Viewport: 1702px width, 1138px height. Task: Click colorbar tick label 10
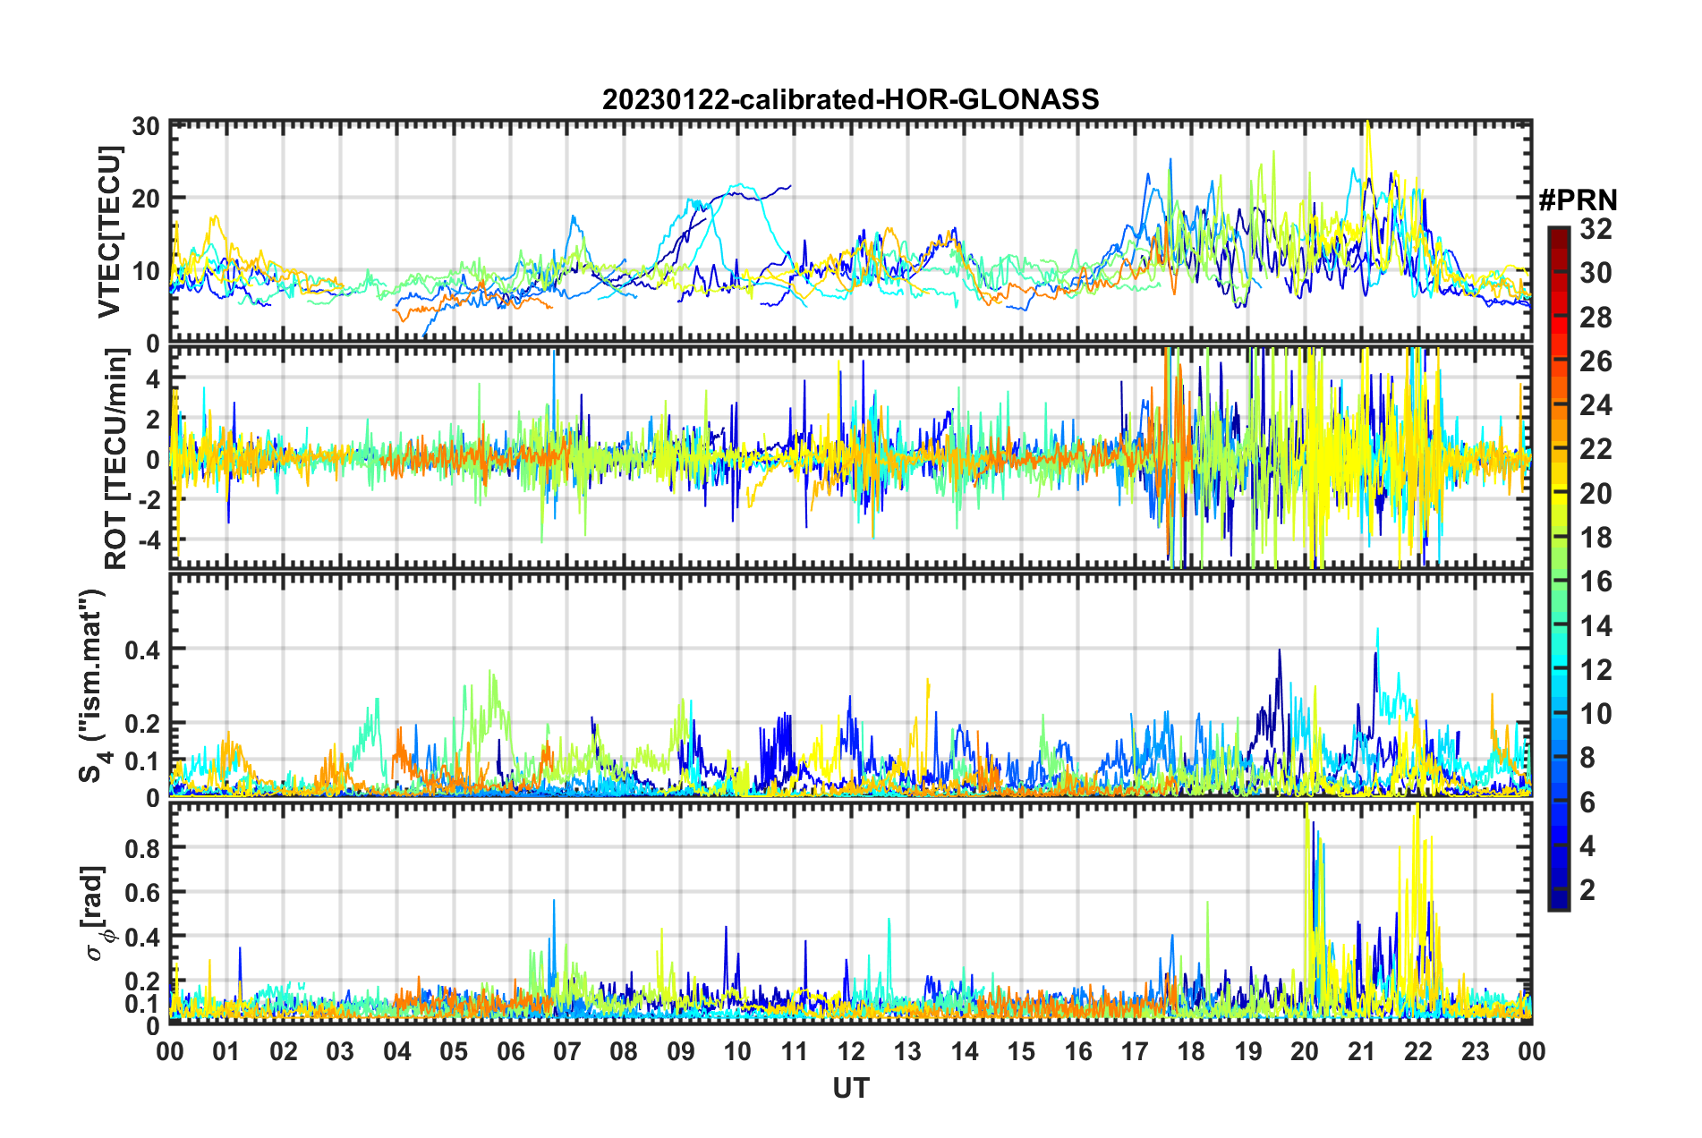1596,714
